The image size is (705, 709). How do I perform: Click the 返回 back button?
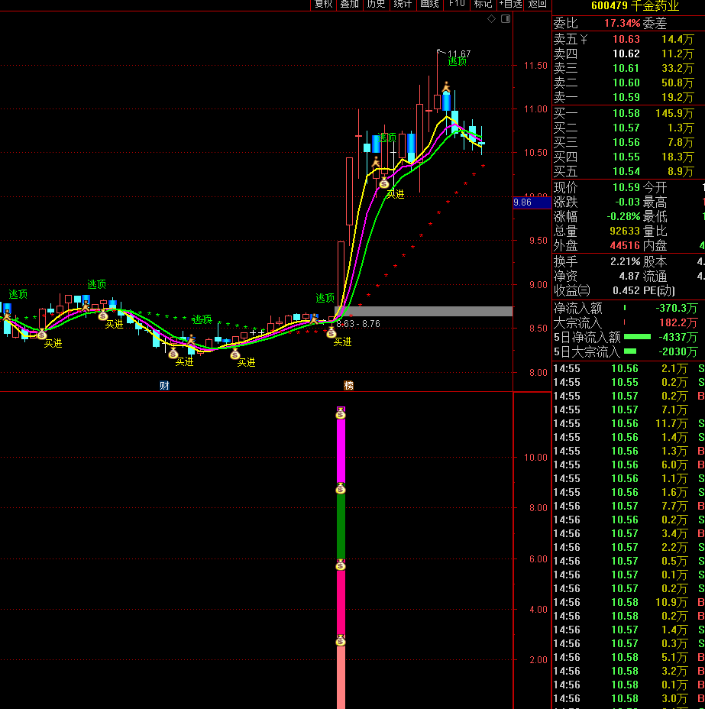point(537,4)
